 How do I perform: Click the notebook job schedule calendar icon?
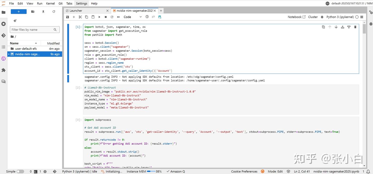point(160,17)
